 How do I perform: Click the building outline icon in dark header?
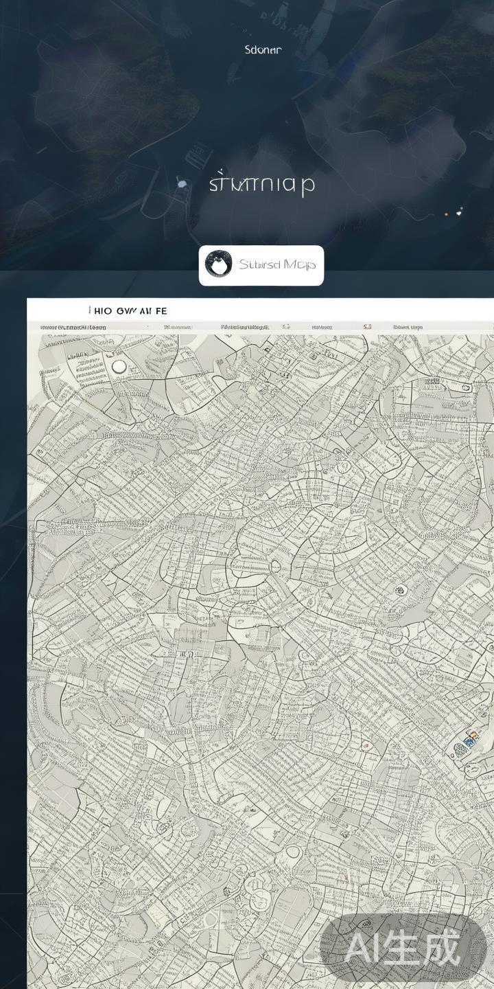(x=198, y=152)
